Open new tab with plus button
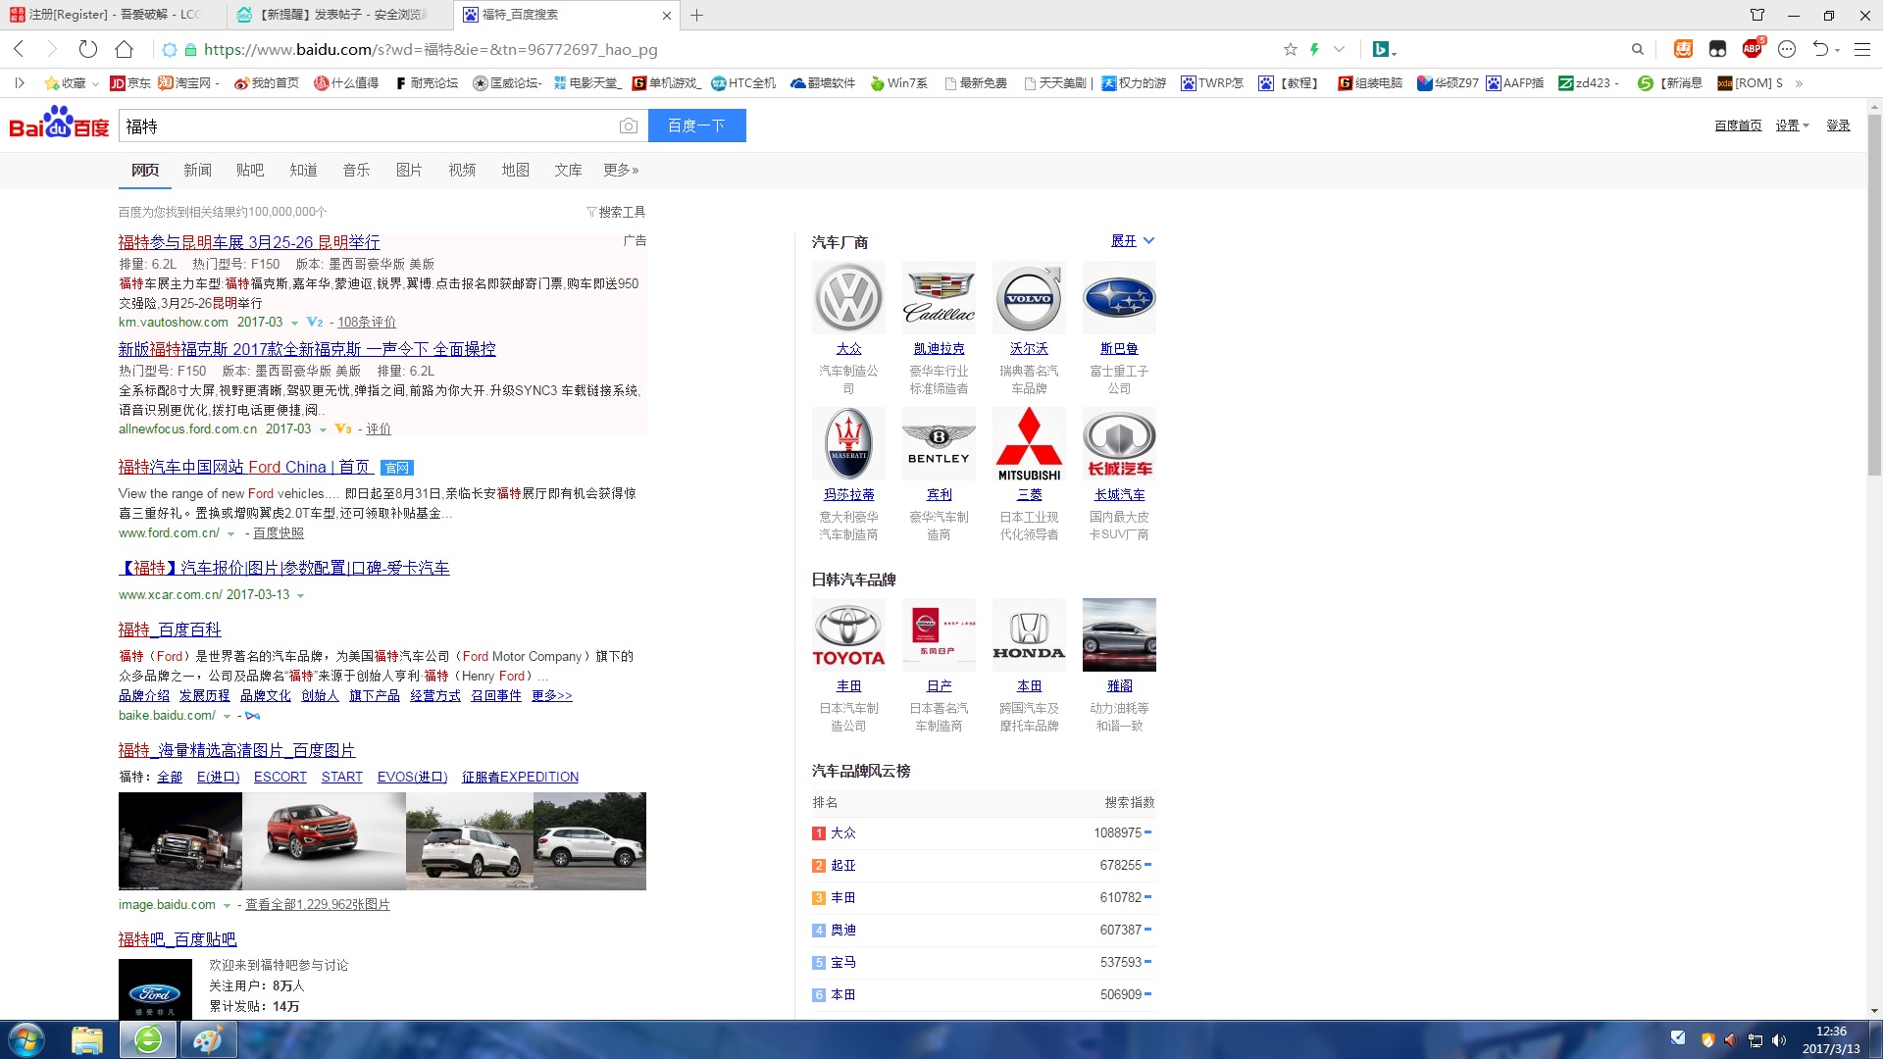 [x=696, y=15]
